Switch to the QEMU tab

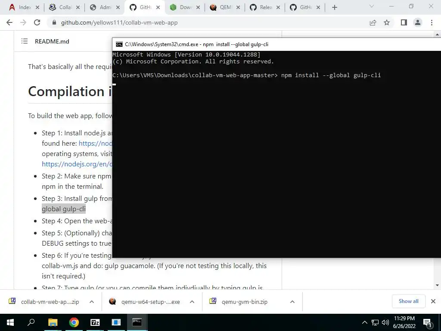coord(221,7)
